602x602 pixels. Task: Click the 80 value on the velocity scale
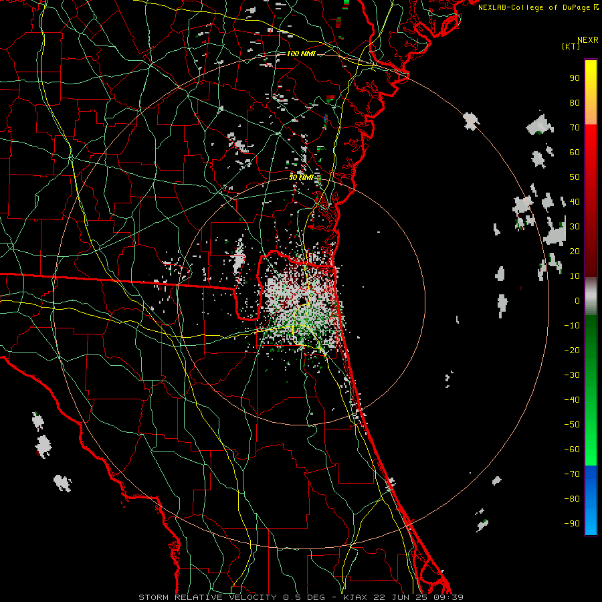coord(575,102)
